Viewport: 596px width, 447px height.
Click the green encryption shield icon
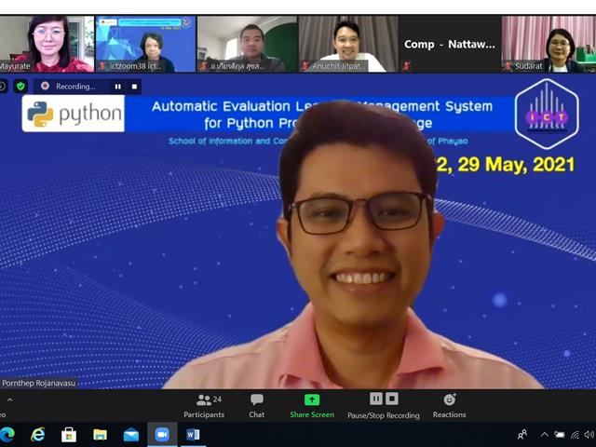20,87
